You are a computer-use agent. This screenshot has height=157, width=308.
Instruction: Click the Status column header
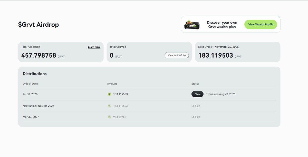click(x=195, y=84)
